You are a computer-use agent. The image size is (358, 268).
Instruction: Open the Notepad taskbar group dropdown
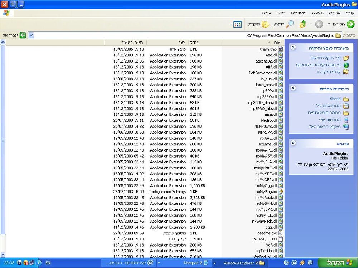pyautogui.click(x=159, y=263)
